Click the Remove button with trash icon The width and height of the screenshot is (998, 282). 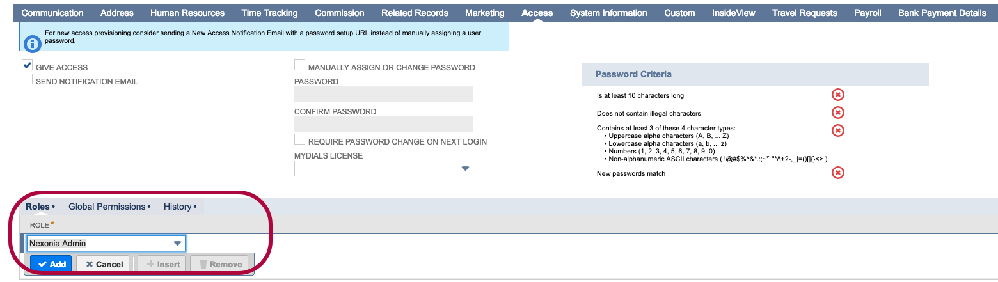coord(219,264)
